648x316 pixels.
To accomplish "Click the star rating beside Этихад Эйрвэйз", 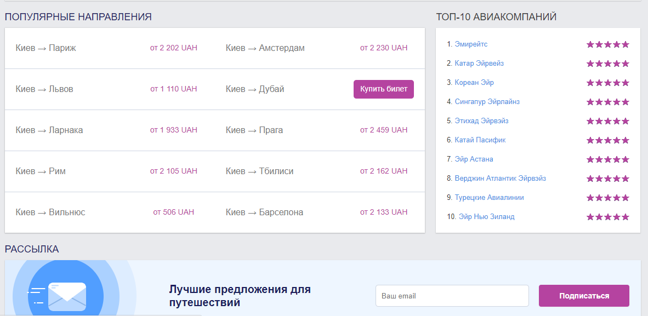I will point(607,122).
